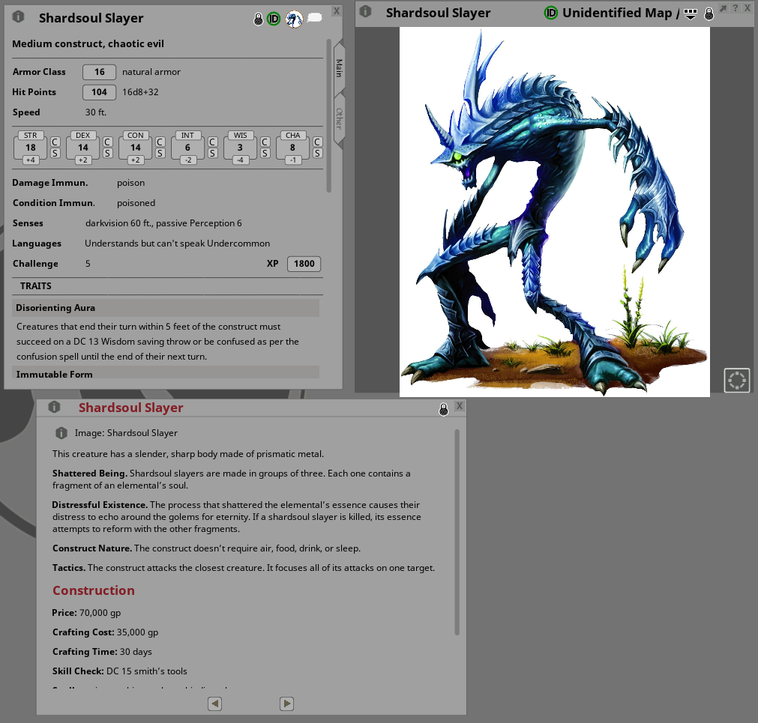Roll DEX check with the C button

[108, 142]
